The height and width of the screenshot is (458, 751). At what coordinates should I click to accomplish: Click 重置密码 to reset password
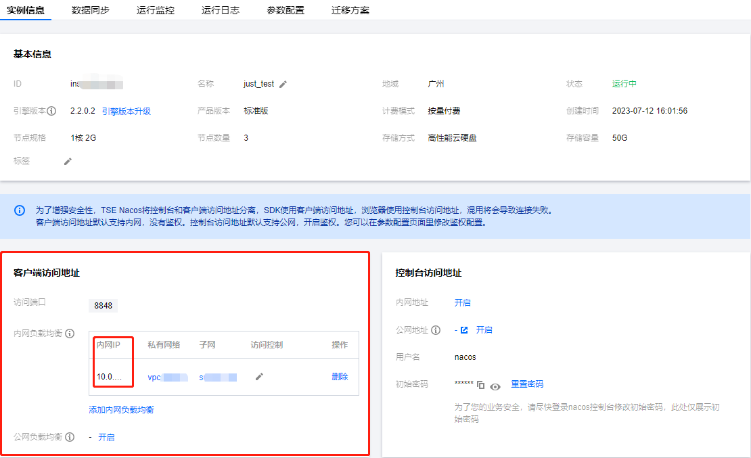(527, 384)
